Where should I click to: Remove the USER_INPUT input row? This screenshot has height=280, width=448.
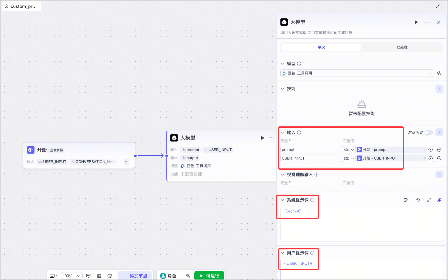tap(439, 158)
